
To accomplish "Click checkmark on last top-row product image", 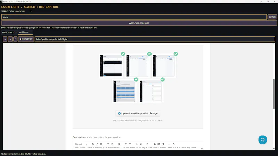I will [176, 54].
